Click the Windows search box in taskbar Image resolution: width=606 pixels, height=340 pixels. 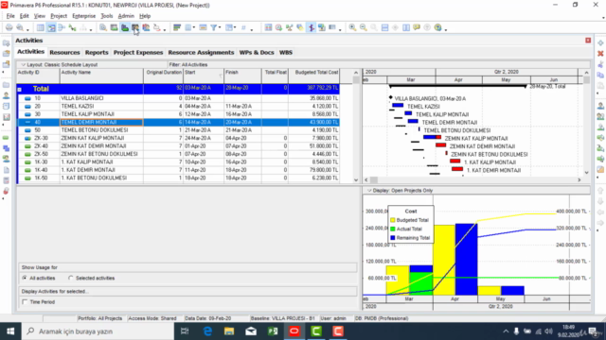click(x=98, y=331)
